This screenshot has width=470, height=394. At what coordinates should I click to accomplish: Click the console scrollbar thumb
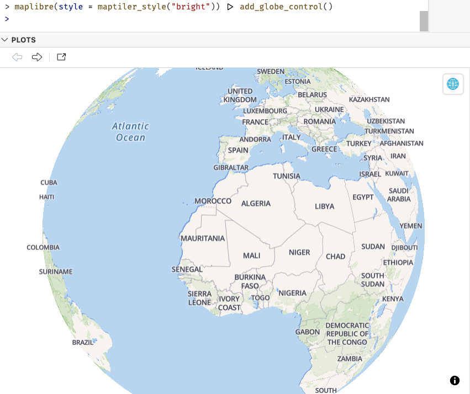point(424,21)
